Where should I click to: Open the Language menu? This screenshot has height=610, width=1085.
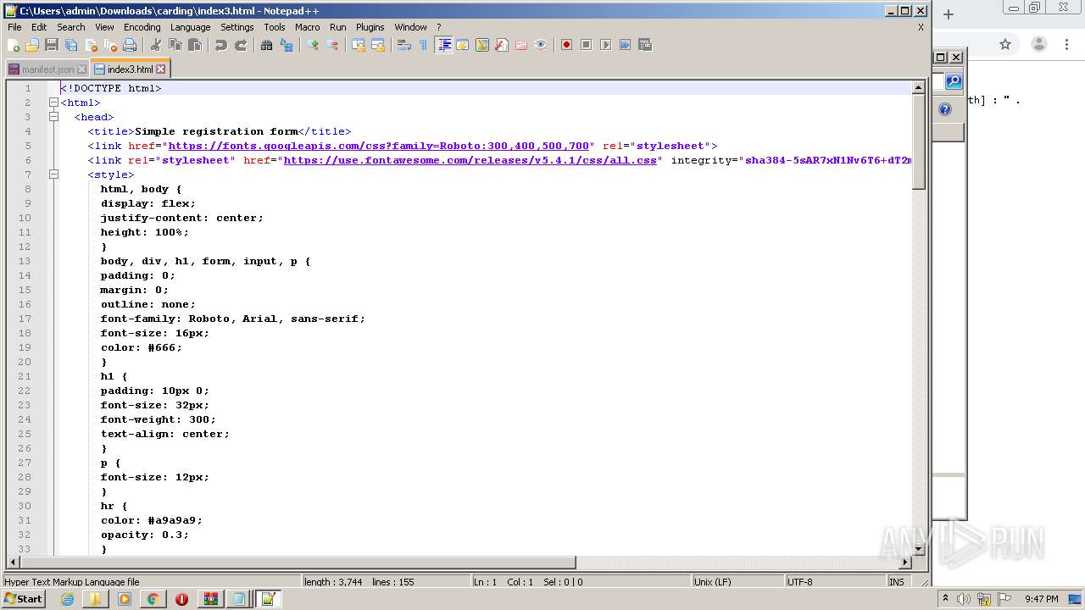tap(190, 27)
